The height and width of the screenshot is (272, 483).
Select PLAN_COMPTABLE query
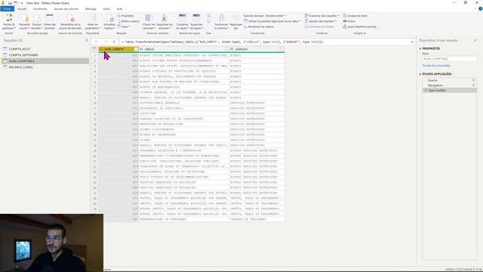click(x=45, y=61)
